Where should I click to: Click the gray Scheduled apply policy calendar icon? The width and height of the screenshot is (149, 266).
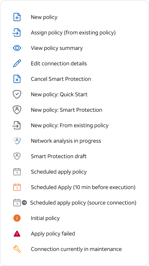pos(17,172)
